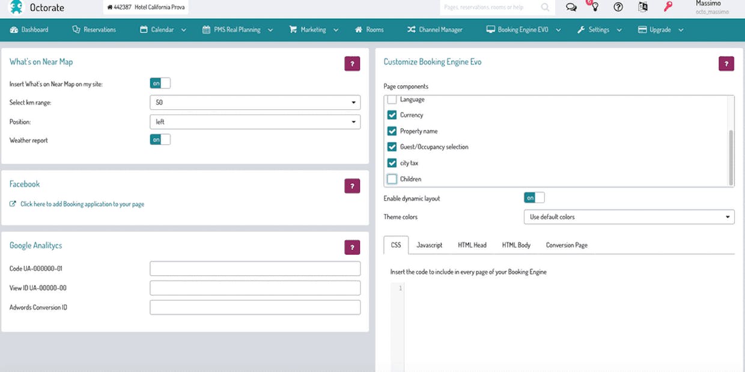This screenshot has height=372, width=745.
Task: Switch to the Conversion Page tab
Action: pyautogui.click(x=567, y=245)
